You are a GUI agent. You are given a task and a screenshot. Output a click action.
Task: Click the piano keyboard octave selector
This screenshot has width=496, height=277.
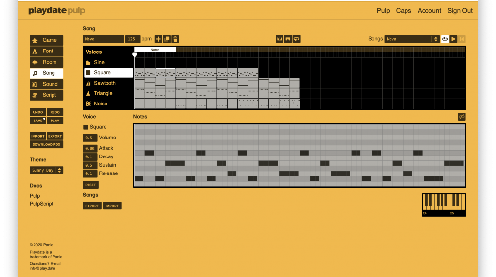[x=443, y=205]
